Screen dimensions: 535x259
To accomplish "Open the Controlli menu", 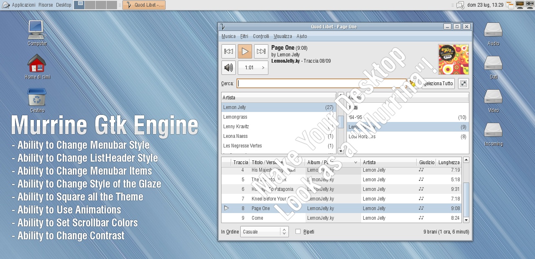I will click(x=261, y=36).
